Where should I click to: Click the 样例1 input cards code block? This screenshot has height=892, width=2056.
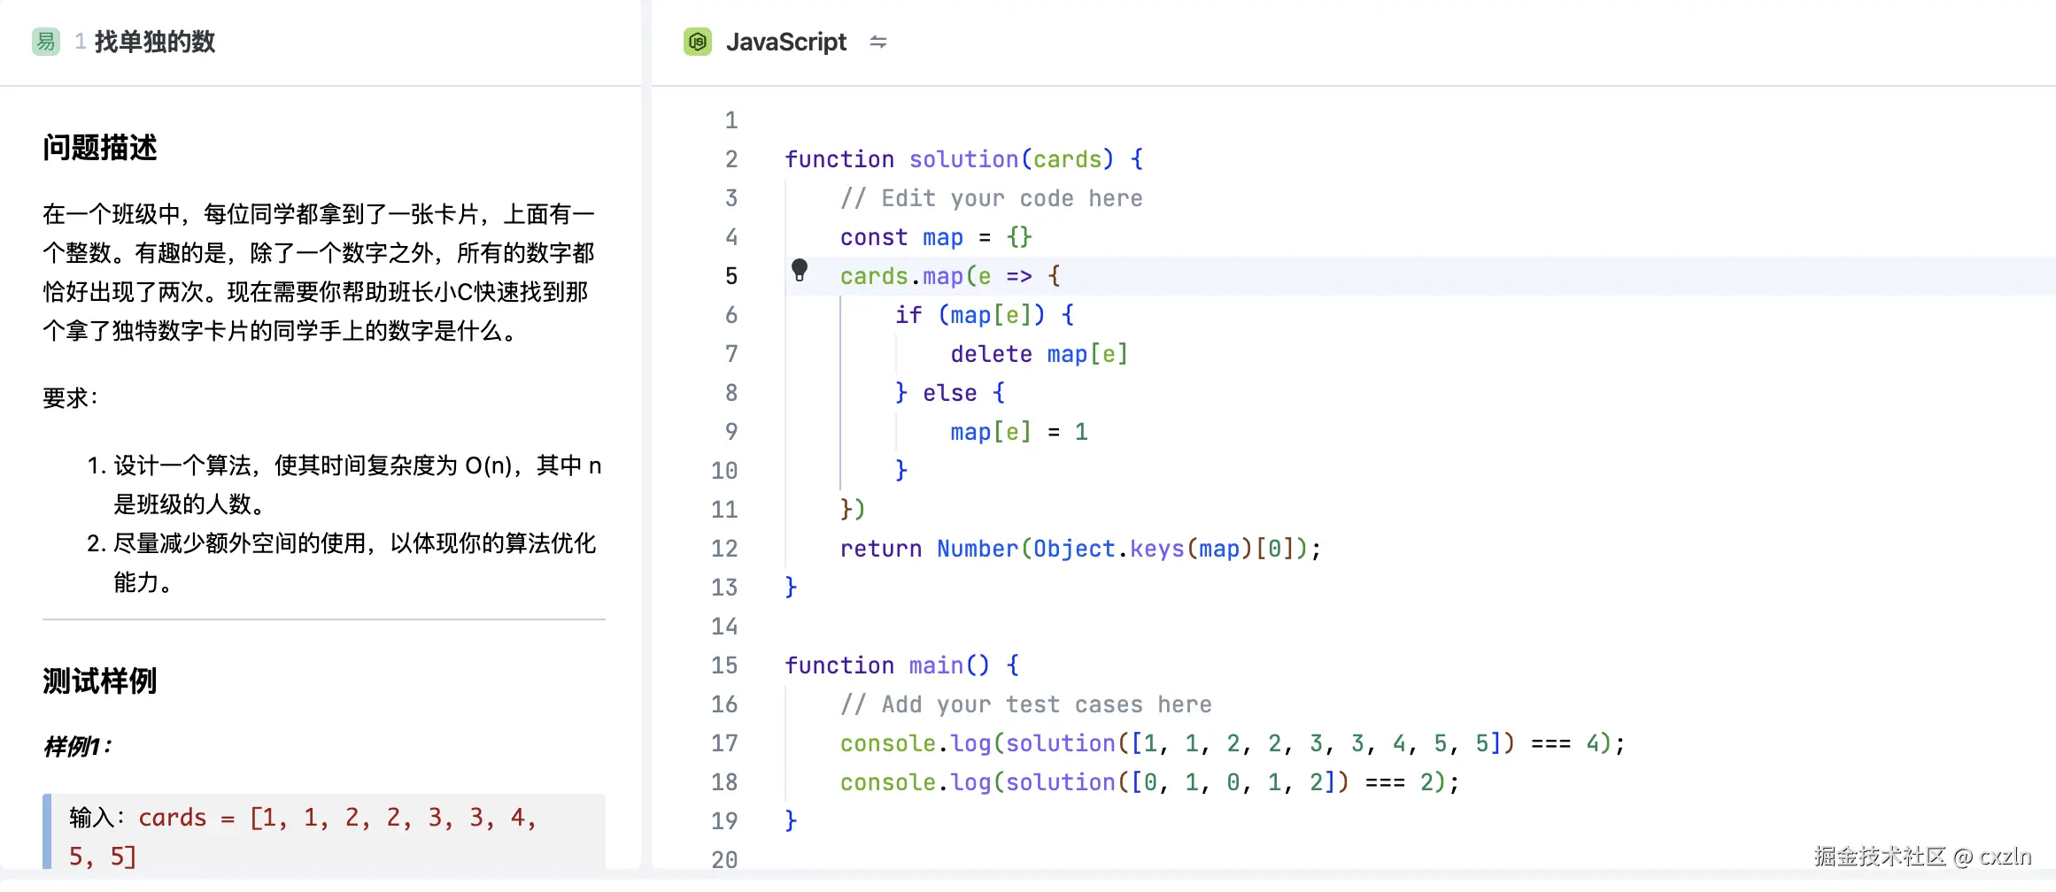324,834
